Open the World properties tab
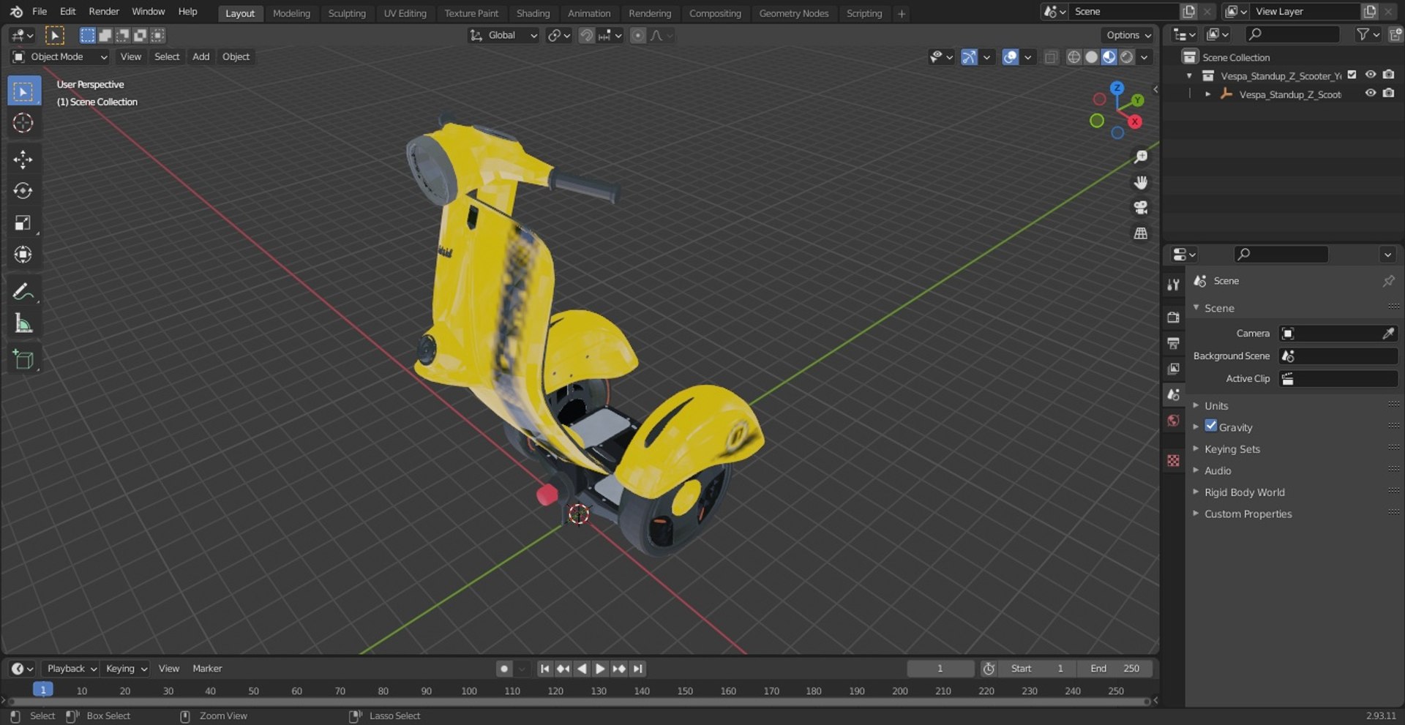The width and height of the screenshot is (1405, 725). click(x=1174, y=421)
